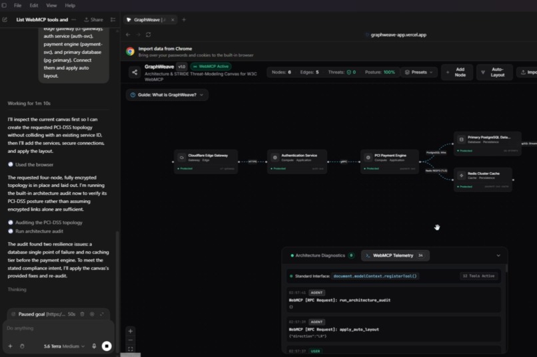The width and height of the screenshot is (537, 357).
Task: Delete the paused goal with trash icon
Action: click(82, 314)
